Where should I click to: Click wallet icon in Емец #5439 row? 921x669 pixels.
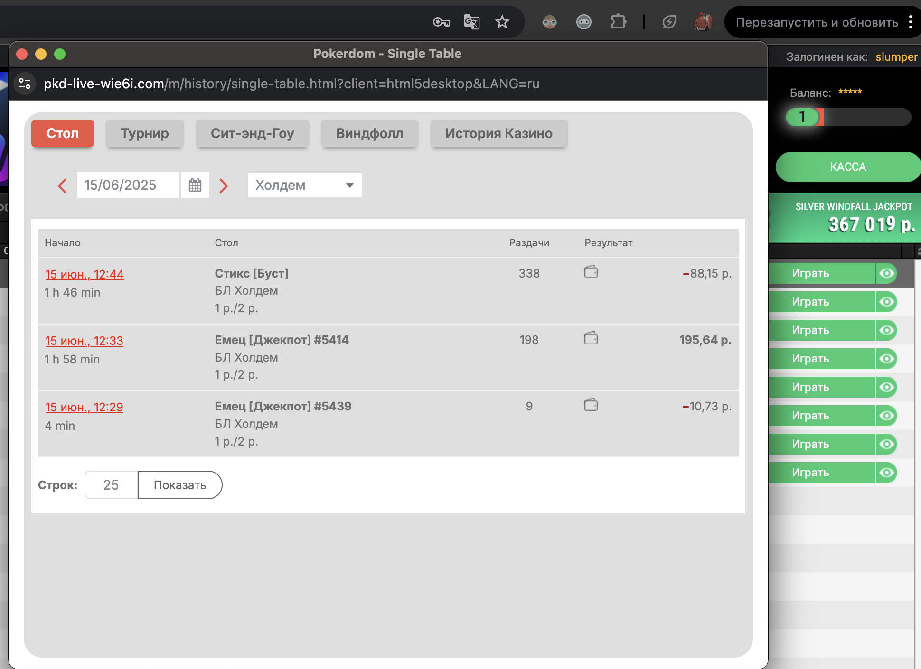[x=591, y=405]
